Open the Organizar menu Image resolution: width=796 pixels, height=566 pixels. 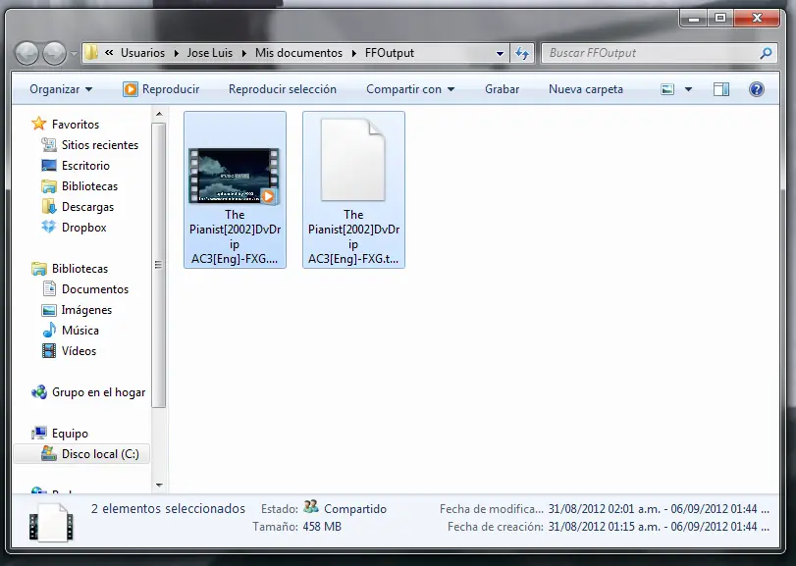pos(61,89)
